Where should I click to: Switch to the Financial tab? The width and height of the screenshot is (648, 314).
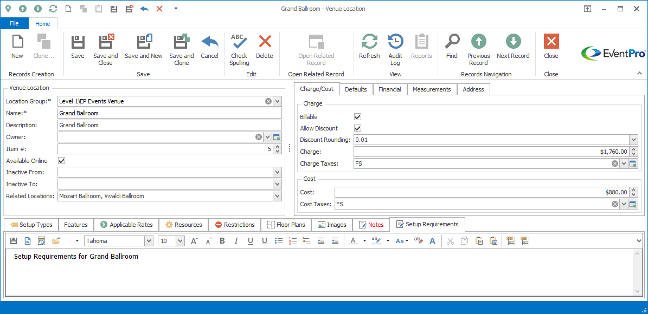(x=390, y=89)
